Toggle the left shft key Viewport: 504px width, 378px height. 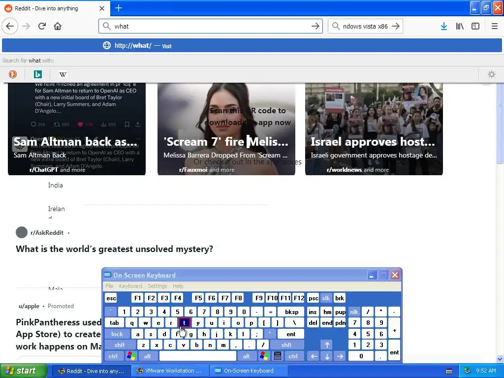click(120, 345)
